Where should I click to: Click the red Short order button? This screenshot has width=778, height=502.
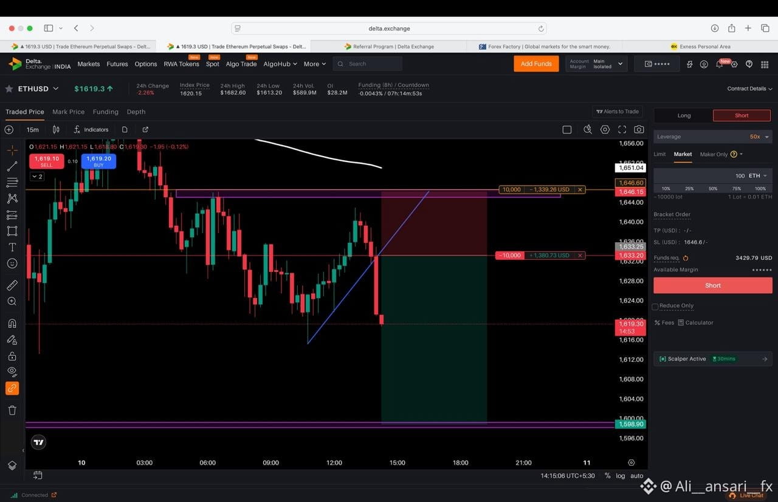tap(712, 285)
